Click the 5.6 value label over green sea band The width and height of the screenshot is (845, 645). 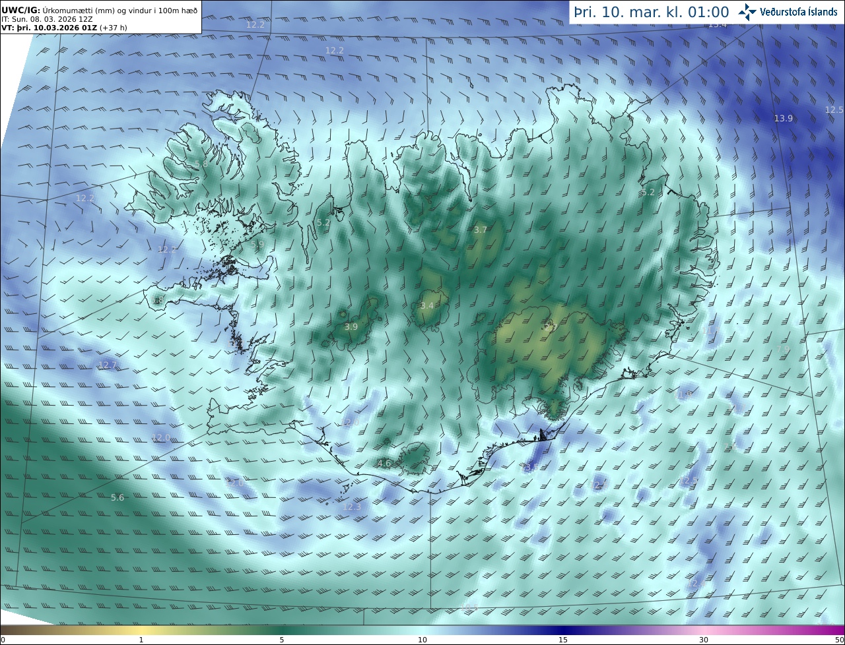[x=118, y=497]
